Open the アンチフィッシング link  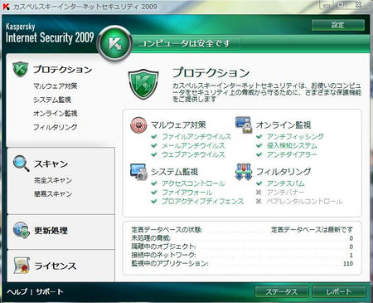pos(295,137)
